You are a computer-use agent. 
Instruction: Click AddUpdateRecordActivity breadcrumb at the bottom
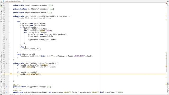17,95
